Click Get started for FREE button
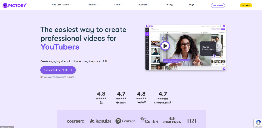This screenshot has width=262, height=128. tap(58, 70)
